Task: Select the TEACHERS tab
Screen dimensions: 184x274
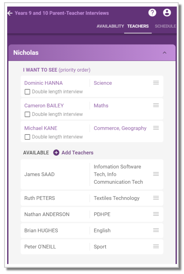Action: 138,26
